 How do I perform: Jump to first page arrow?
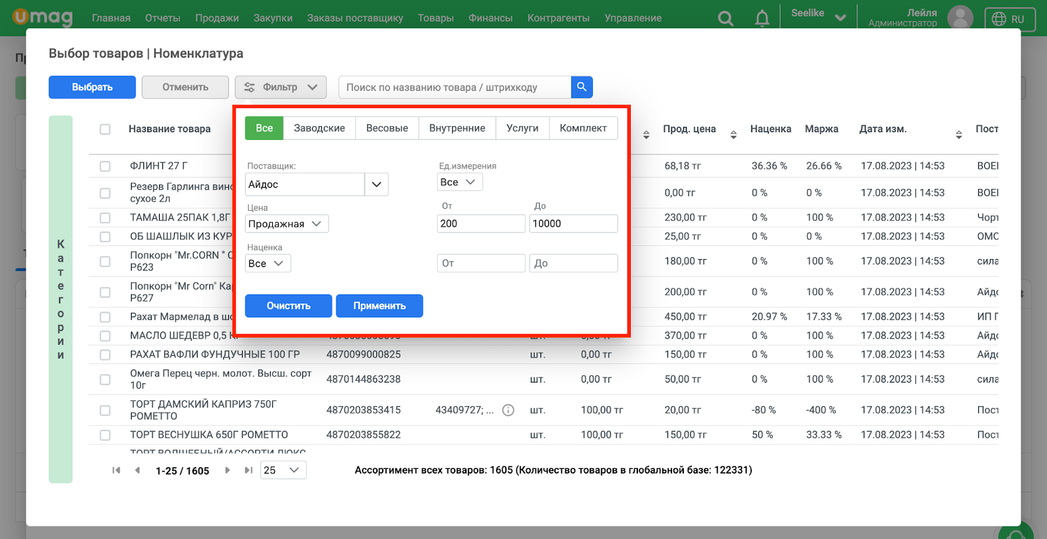tap(116, 470)
